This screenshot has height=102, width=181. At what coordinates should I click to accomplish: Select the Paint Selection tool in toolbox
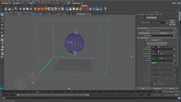click(x=2, y=21)
